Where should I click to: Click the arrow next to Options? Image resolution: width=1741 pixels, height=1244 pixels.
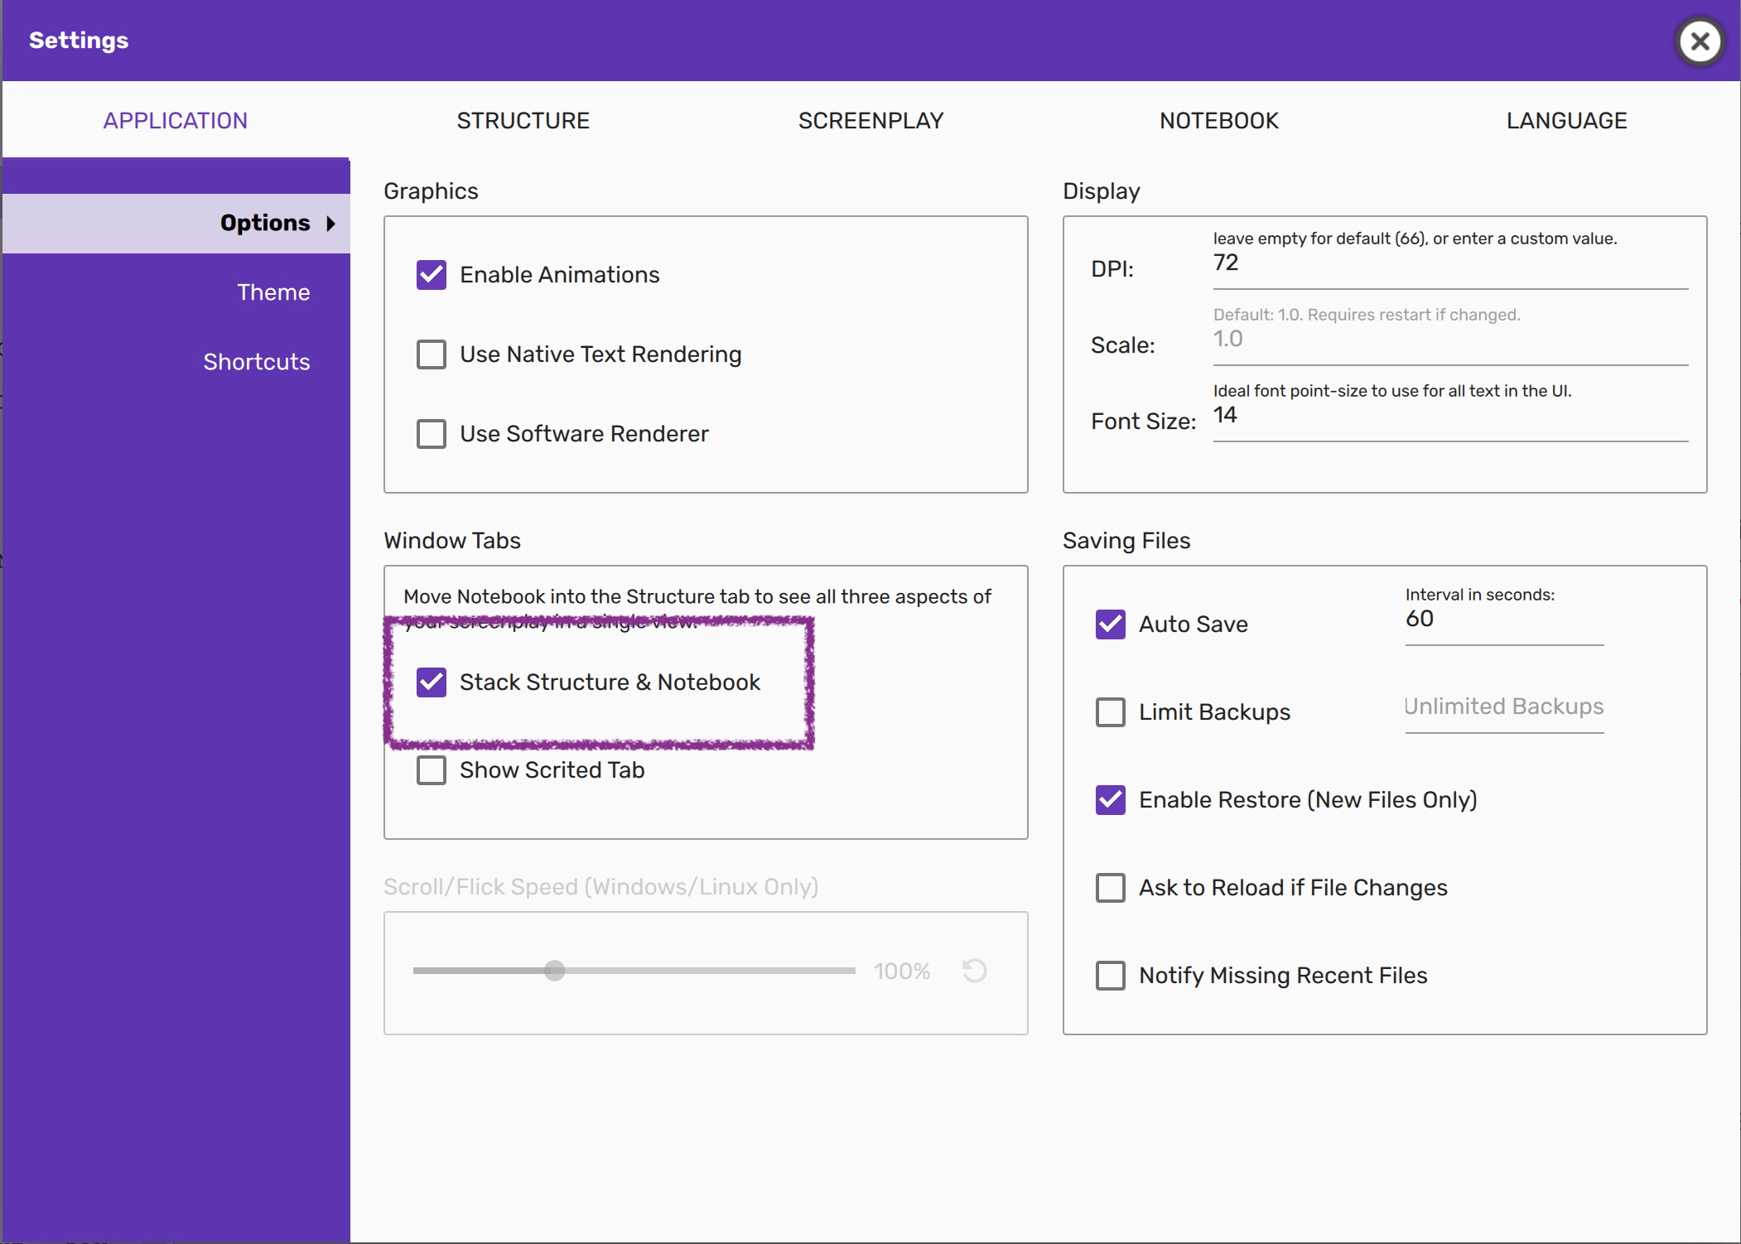point(331,224)
